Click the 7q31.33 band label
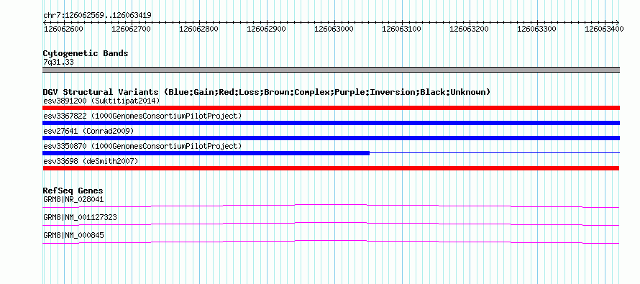Viewport: 640px width, 284px height. (58, 63)
